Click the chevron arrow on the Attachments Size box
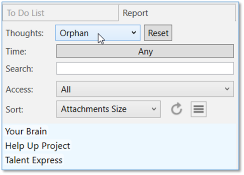Screen dimensions: 244x175 pyautogui.click(x=154, y=109)
